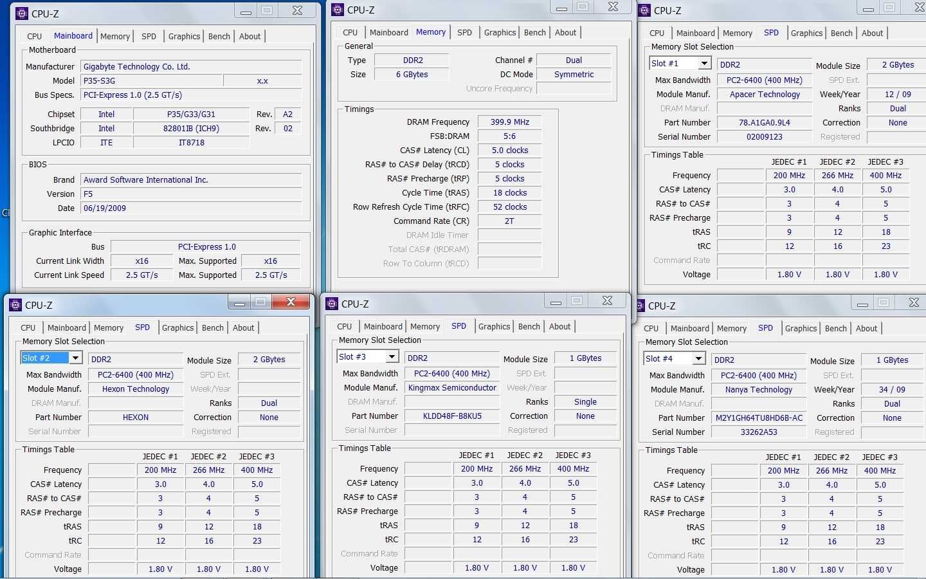Open the Slot #1 memory slot dropdown
The image size is (926, 579).
[704, 63]
